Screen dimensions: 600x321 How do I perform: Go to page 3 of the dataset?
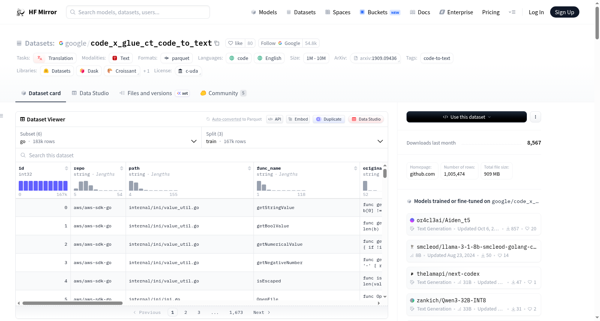(199, 312)
